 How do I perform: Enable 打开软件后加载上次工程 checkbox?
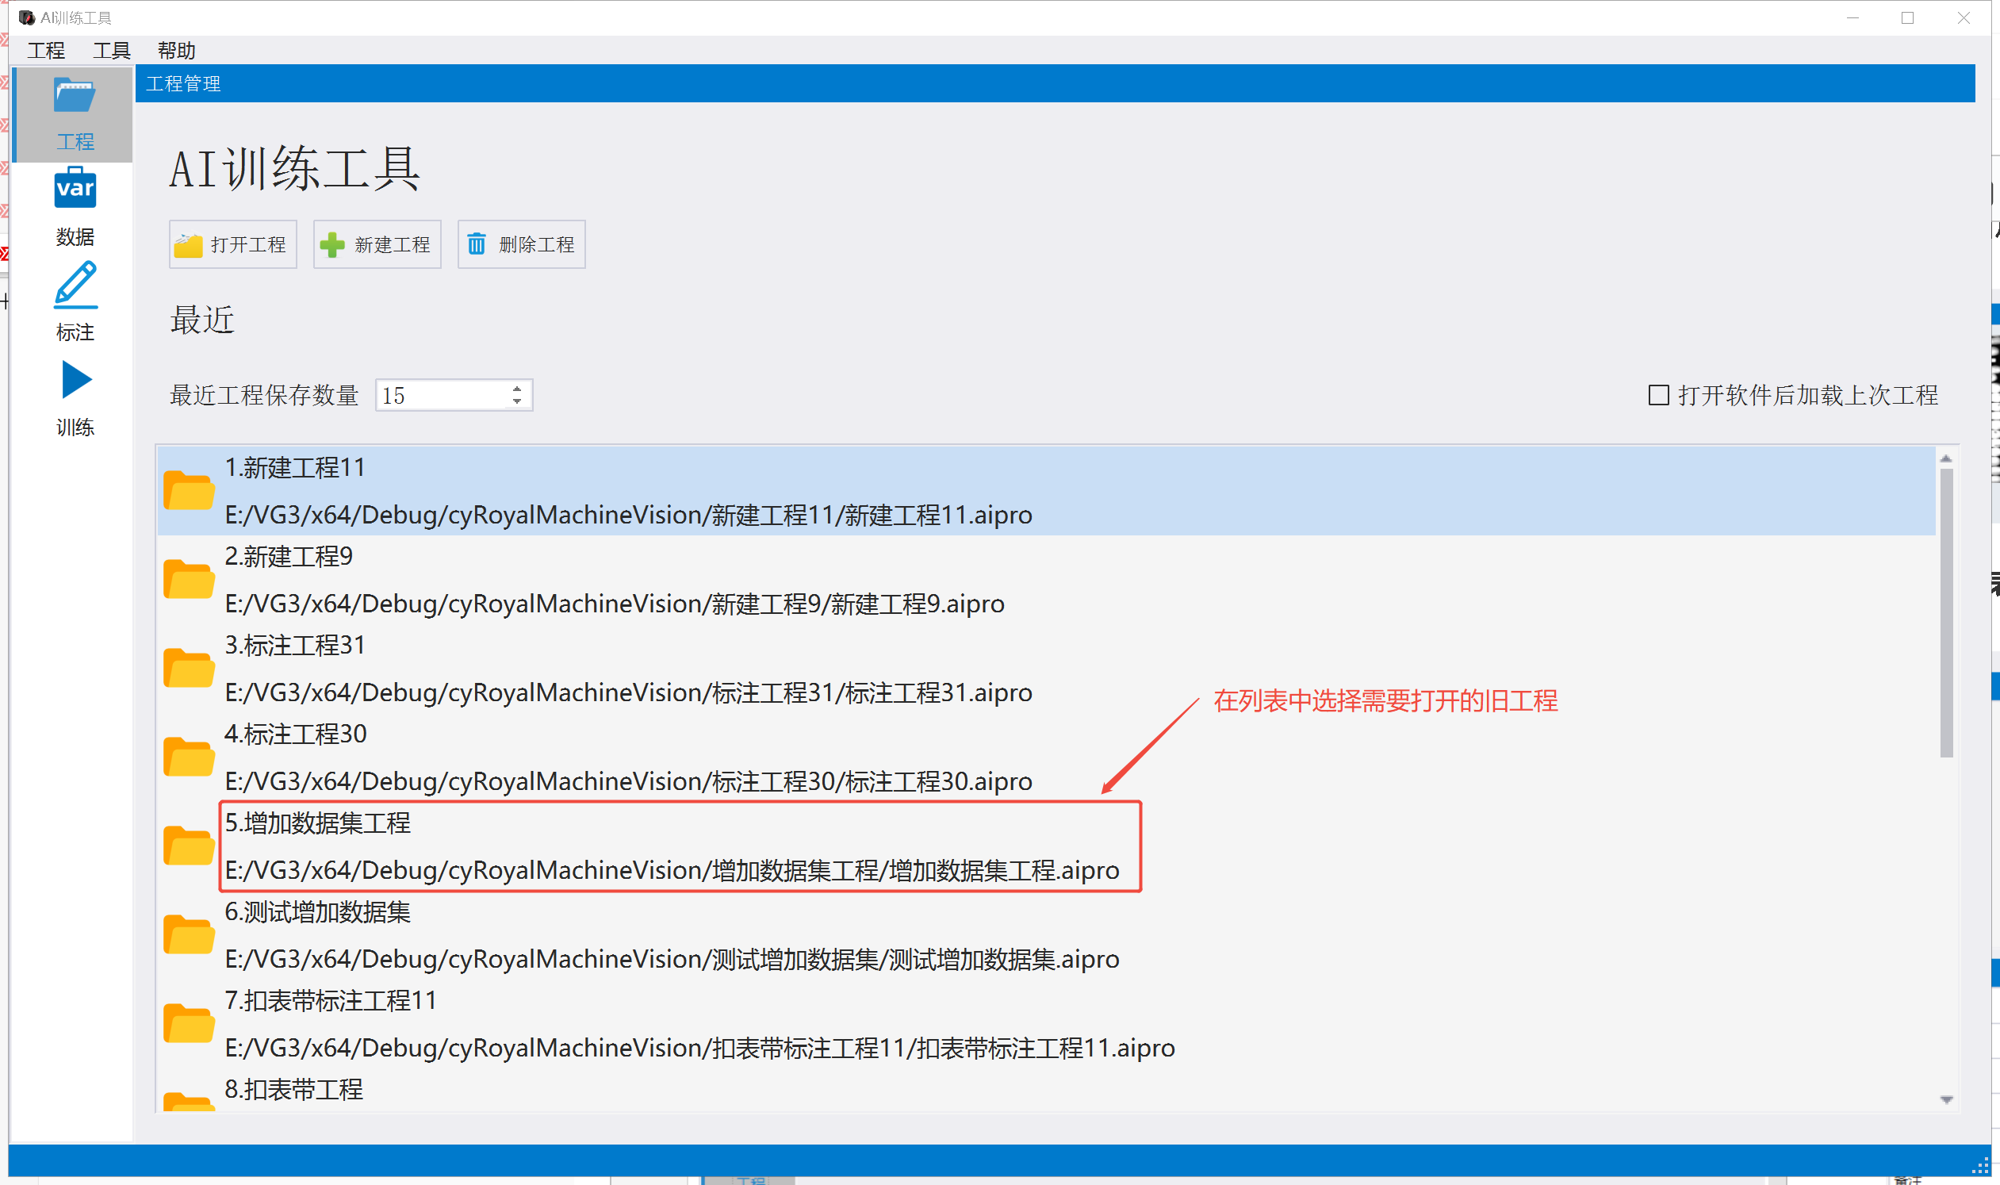[1658, 395]
